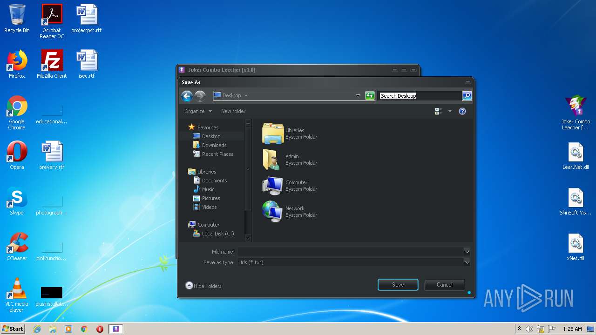Viewport: 596px width, 335px height.
Task: Select Documents library in navigation pane
Action: 210,181
